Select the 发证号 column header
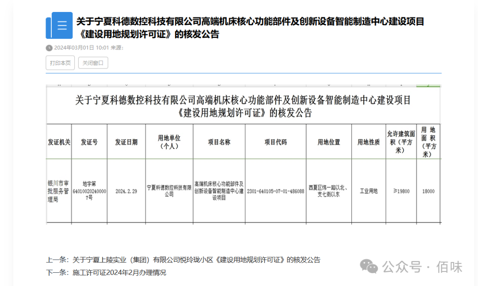This screenshot has width=478, height=286. (89, 142)
